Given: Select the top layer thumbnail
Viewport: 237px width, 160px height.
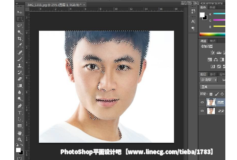Looking at the screenshot, I should [x=211, y=102].
